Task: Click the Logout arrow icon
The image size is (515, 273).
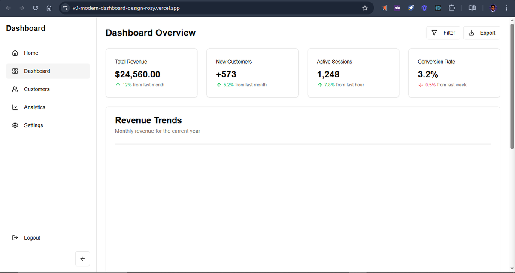Action: pyautogui.click(x=15, y=237)
